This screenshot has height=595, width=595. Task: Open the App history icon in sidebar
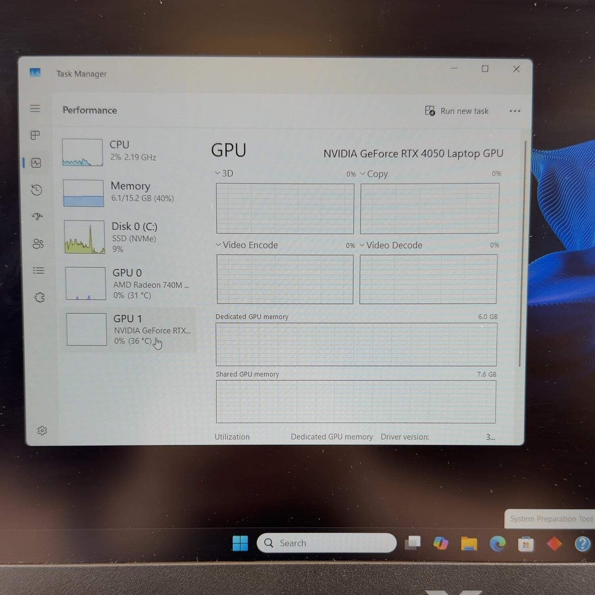(x=37, y=190)
